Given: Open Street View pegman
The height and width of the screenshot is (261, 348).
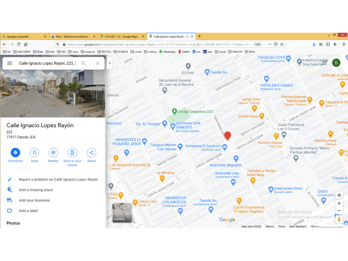Looking at the screenshot, I should click(339, 219).
